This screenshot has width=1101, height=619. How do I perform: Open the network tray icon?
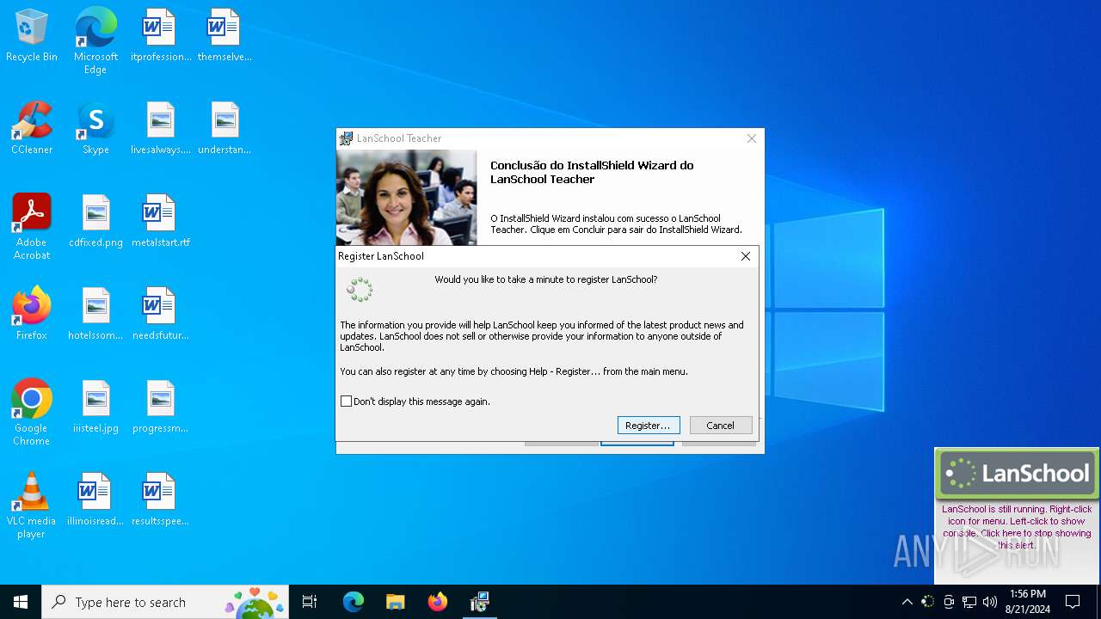pos(969,602)
